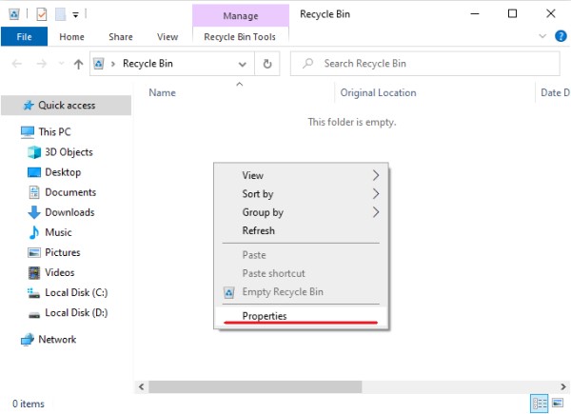Click the partially visible Date column header
Viewport: 571px width, 414px height.
555,92
